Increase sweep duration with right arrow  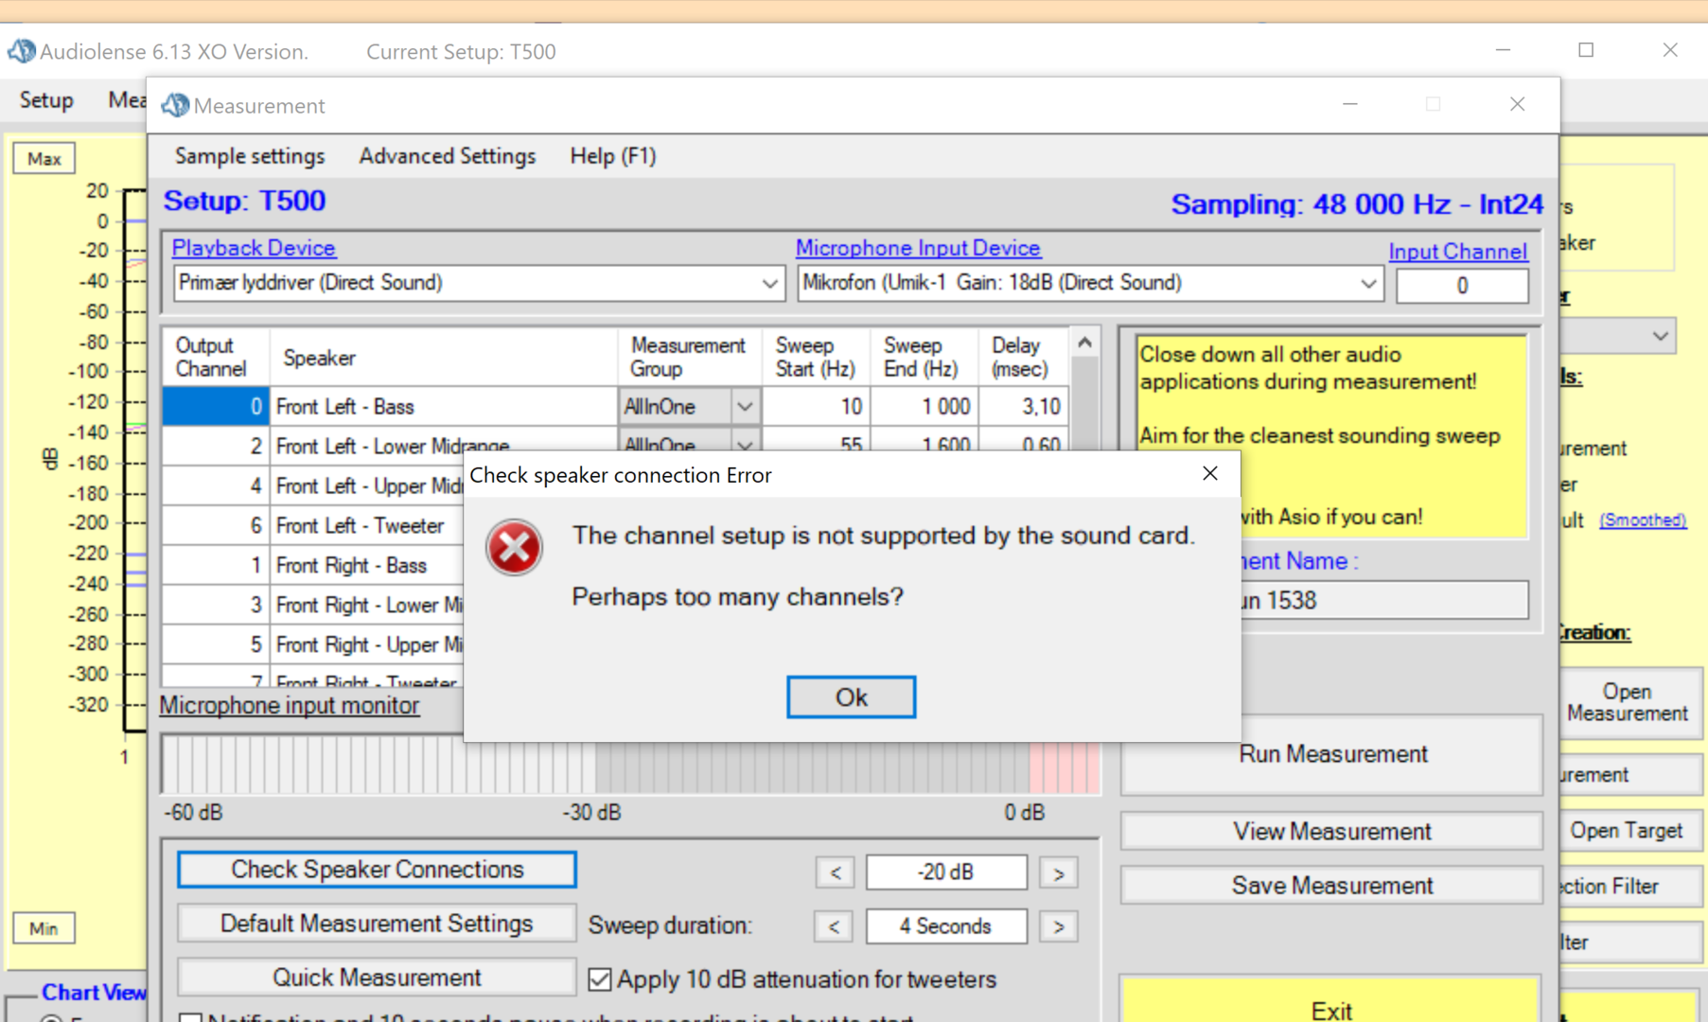[x=1058, y=926]
